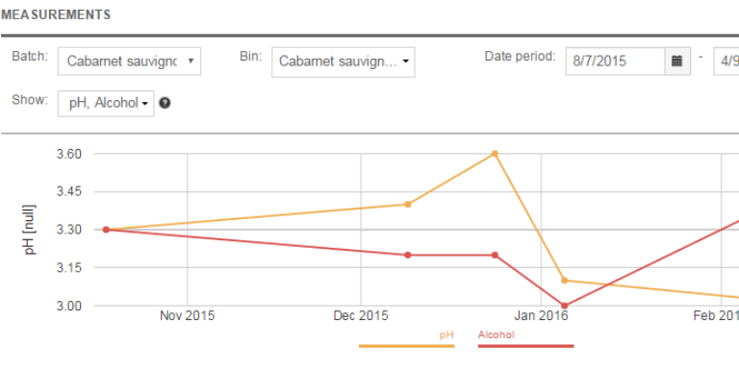Click the red Alcohol legend line
Viewport: 739px width, 369px height.
click(x=526, y=346)
